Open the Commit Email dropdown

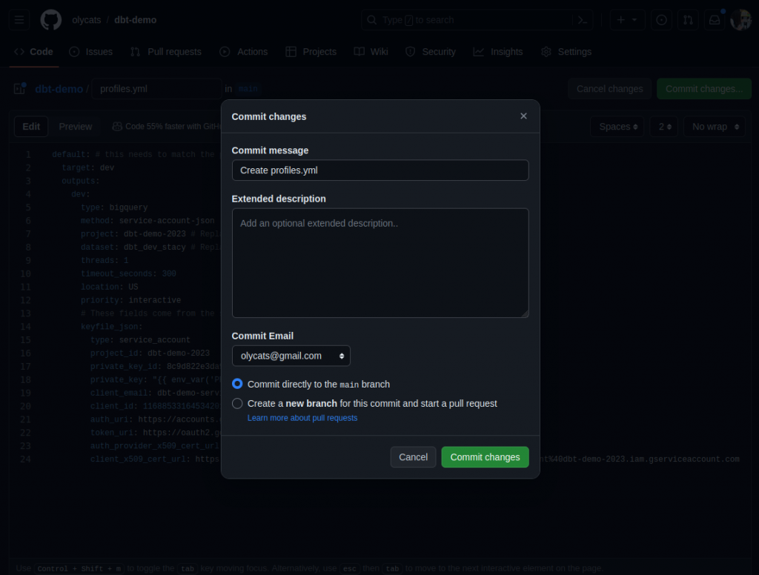291,356
